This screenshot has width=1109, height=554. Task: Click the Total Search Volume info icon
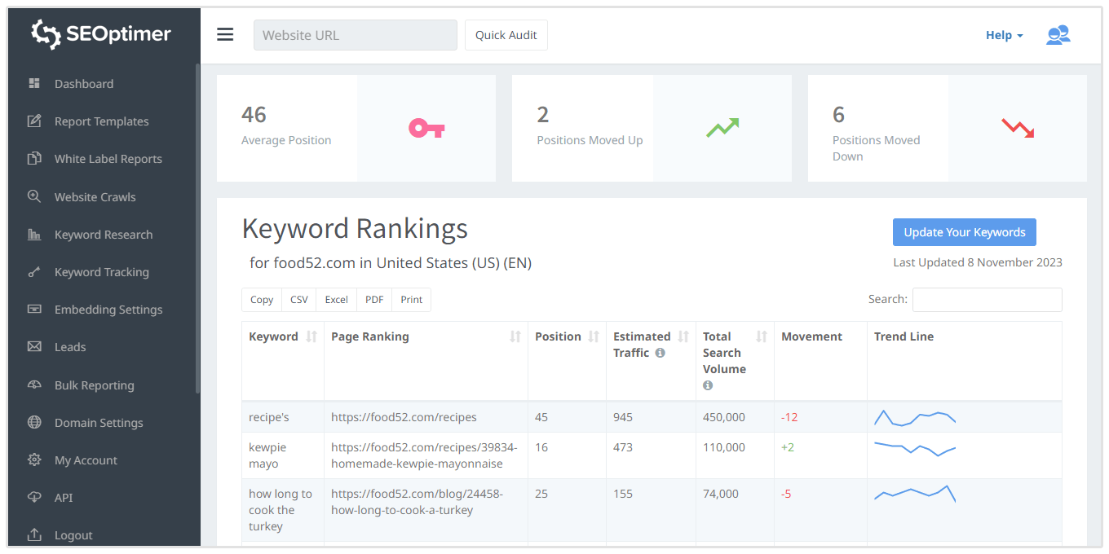[x=708, y=385]
